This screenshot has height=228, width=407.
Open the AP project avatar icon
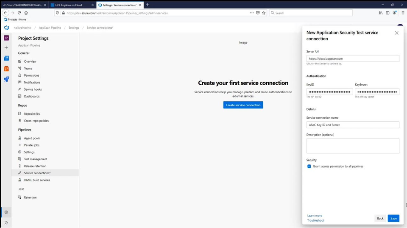(x=6, y=38)
